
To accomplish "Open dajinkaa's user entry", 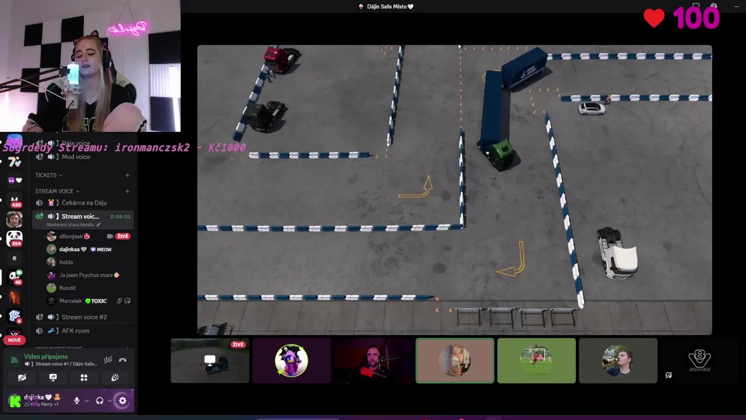I will 89,249.
